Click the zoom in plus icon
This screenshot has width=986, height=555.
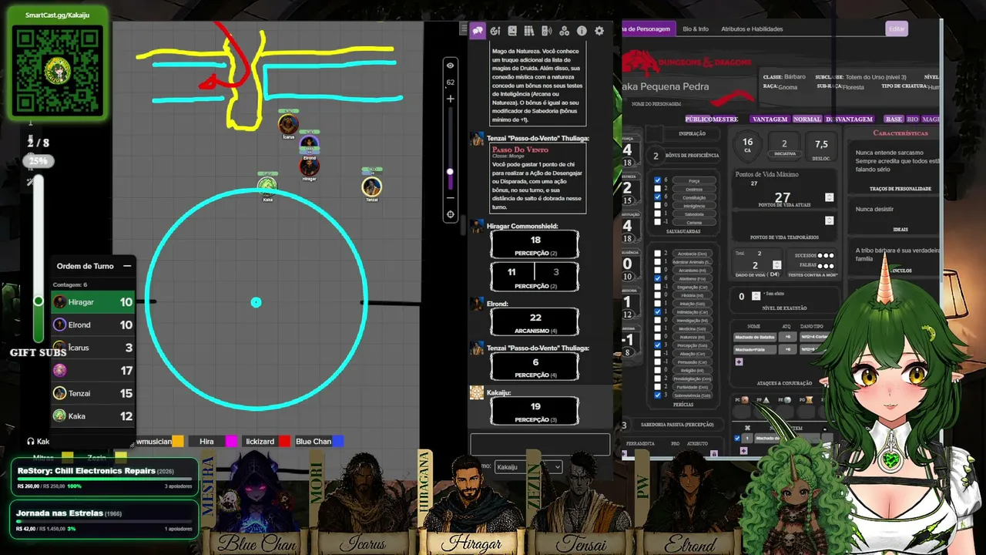point(451,99)
